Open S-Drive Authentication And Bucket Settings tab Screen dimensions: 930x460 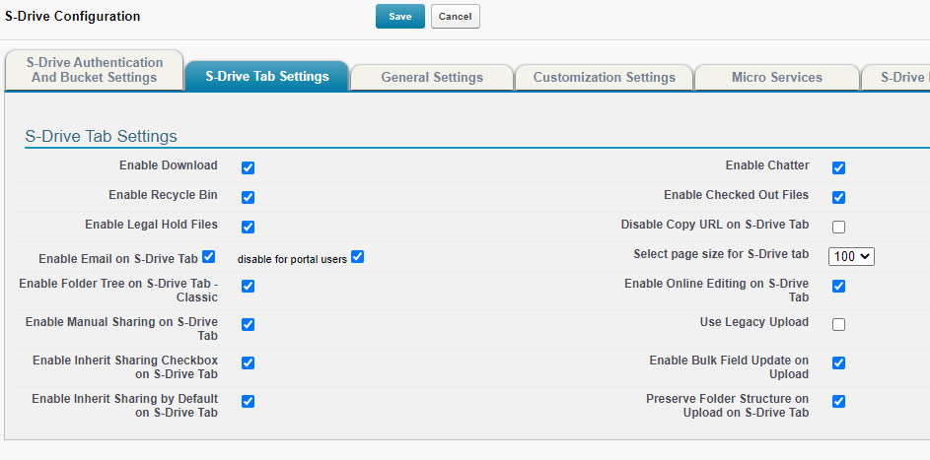point(95,70)
